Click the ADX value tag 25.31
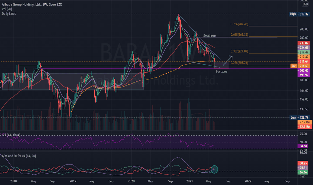The width and height of the screenshot is (313, 185). coord(303,168)
